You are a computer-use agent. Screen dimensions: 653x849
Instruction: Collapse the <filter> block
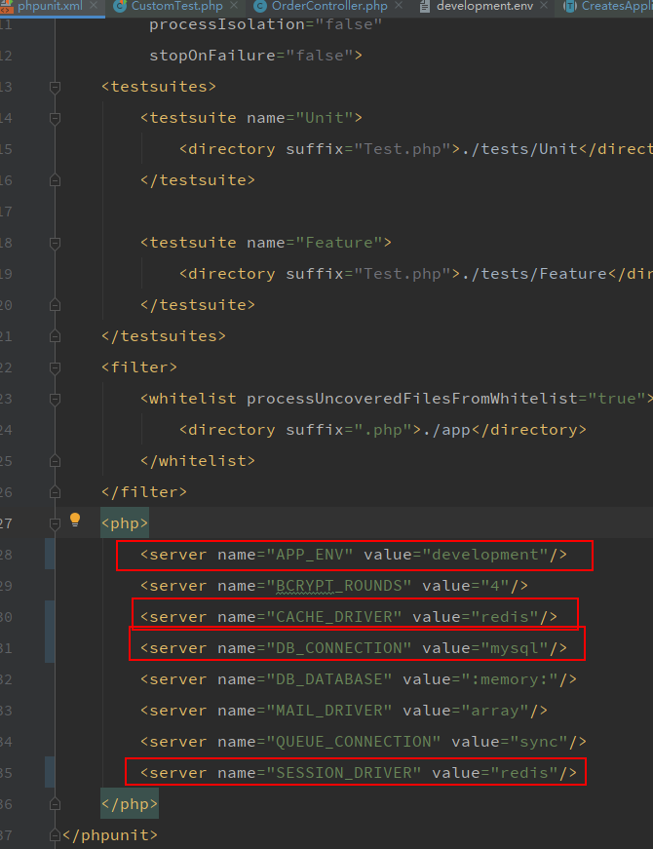[x=56, y=367]
